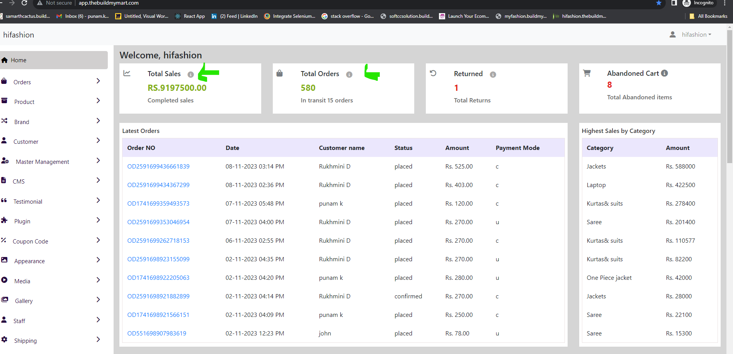Click the Laptop category row
The image size is (733, 354).
[x=650, y=185]
